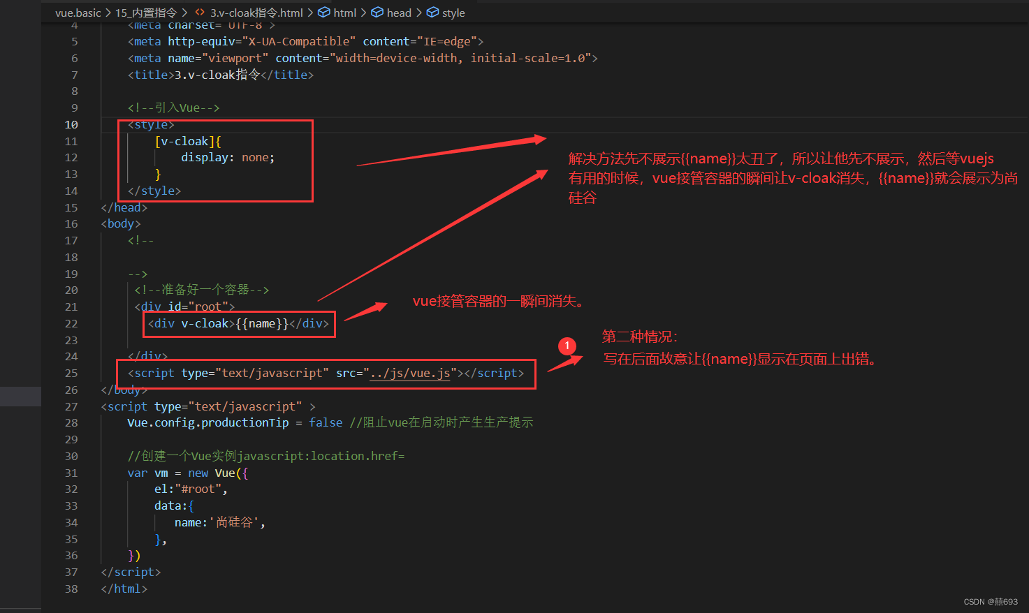1029x613 pixels.
Task: Click the red box around the v-cloak style block
Action: [x=215, y=161]
